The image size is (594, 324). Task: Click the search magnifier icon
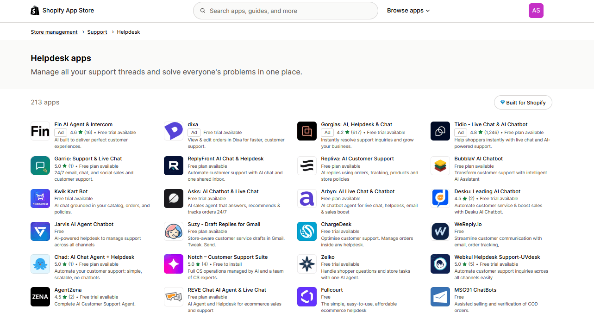203,11
